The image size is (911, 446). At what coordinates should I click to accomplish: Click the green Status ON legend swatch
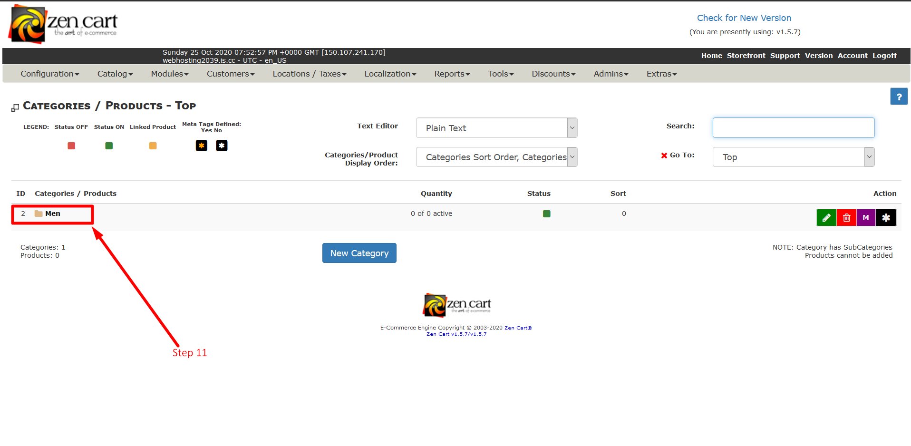tap(109, 145)
